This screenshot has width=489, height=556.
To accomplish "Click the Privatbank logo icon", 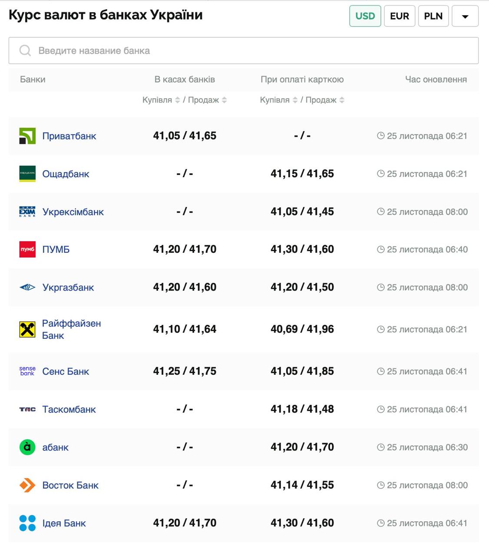I will [27, 136].
